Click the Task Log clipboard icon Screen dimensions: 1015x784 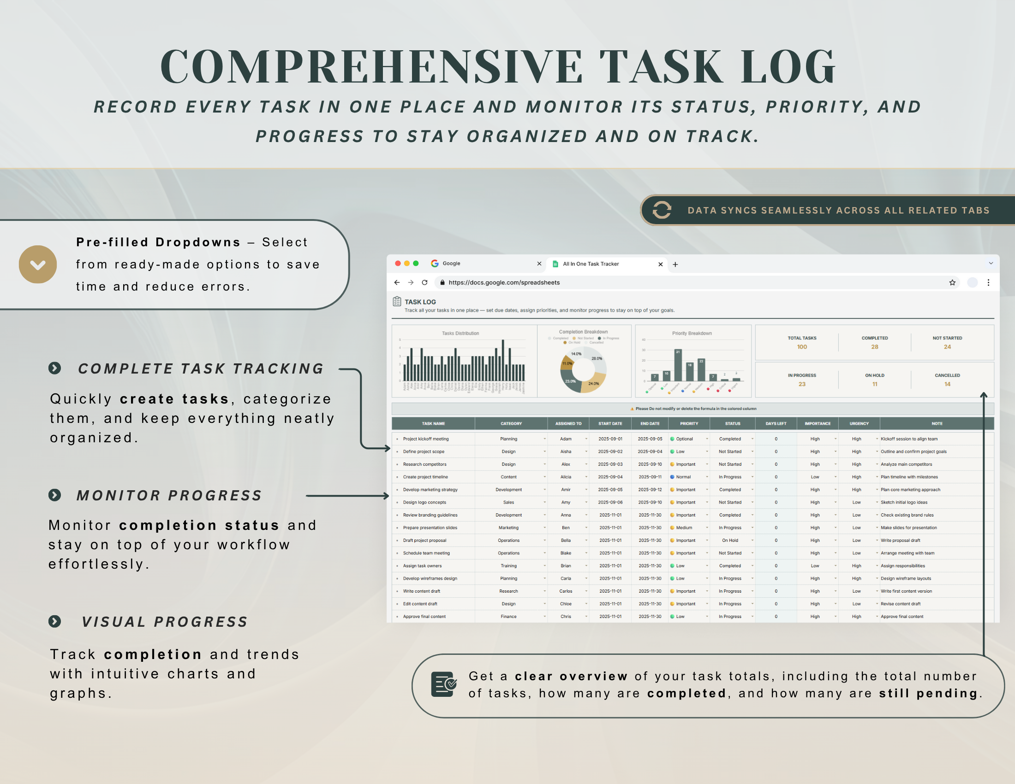point(397,302)
